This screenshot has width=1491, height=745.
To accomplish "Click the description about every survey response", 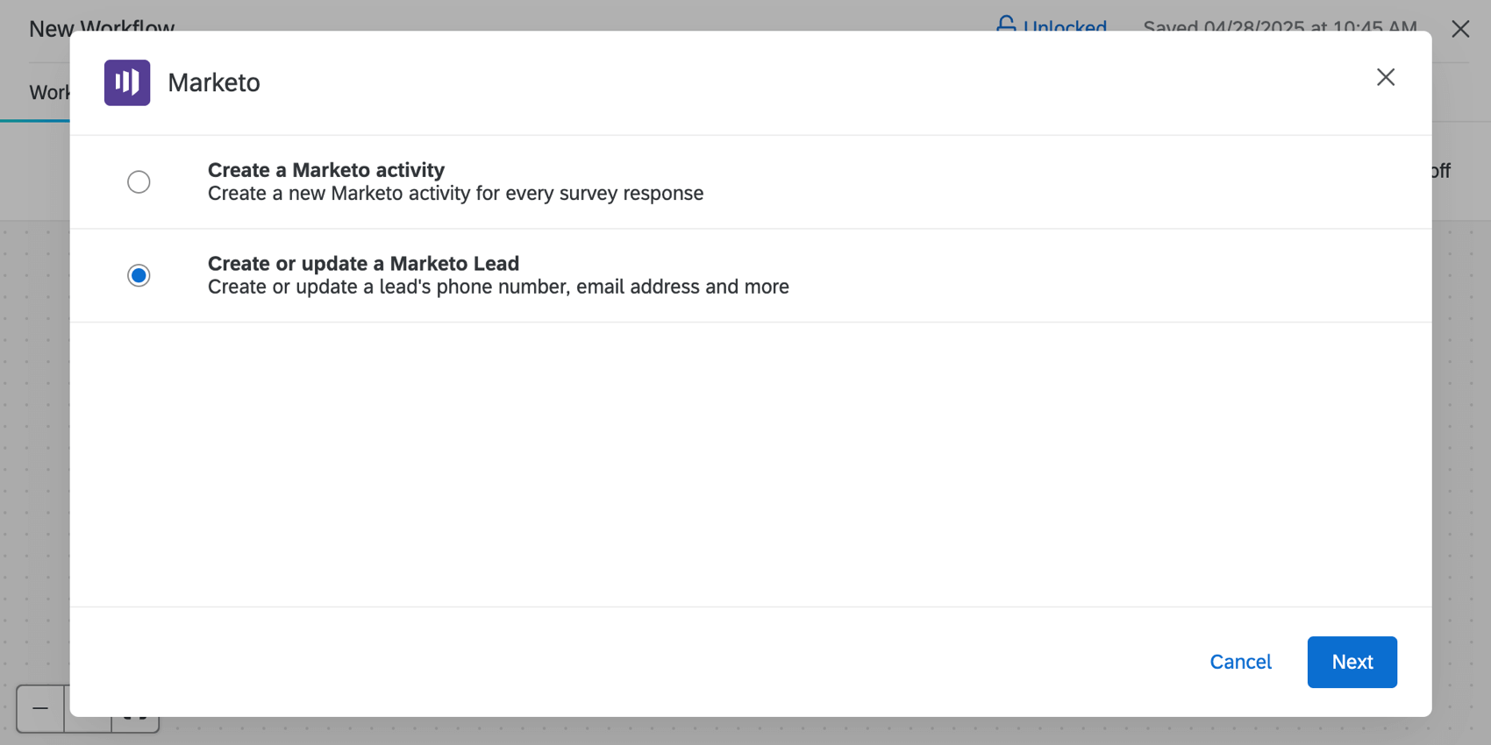I will click(x=455, y=193).
